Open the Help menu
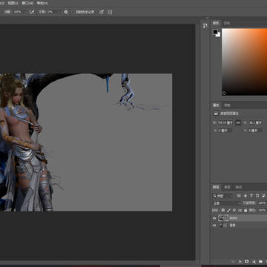This screenshot has height=267, width=267. coord(42,3)
